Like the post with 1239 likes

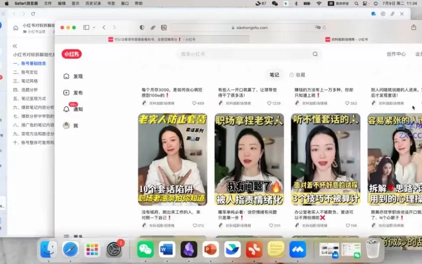click(x=269, y=103)
